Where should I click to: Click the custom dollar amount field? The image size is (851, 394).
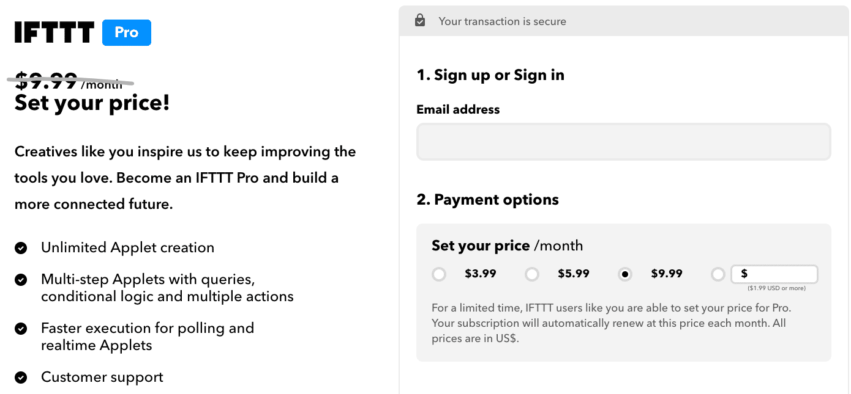774,274
